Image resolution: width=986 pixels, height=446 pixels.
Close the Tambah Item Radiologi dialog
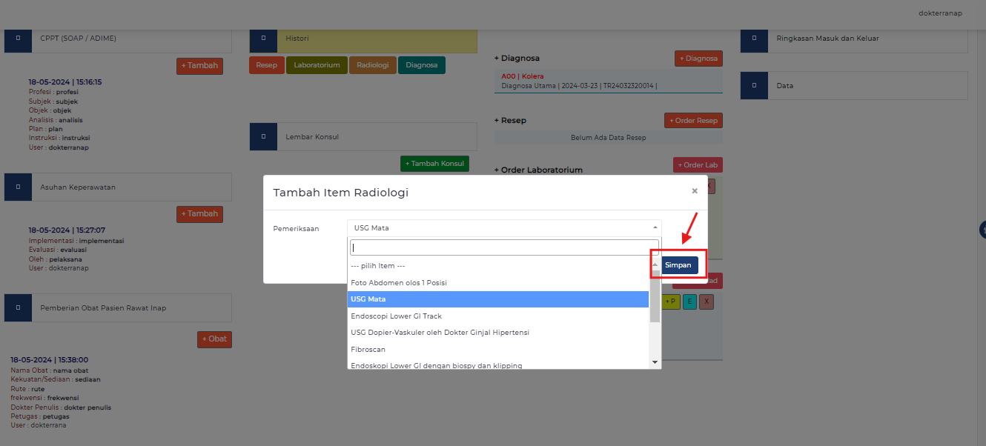(695, 191)
